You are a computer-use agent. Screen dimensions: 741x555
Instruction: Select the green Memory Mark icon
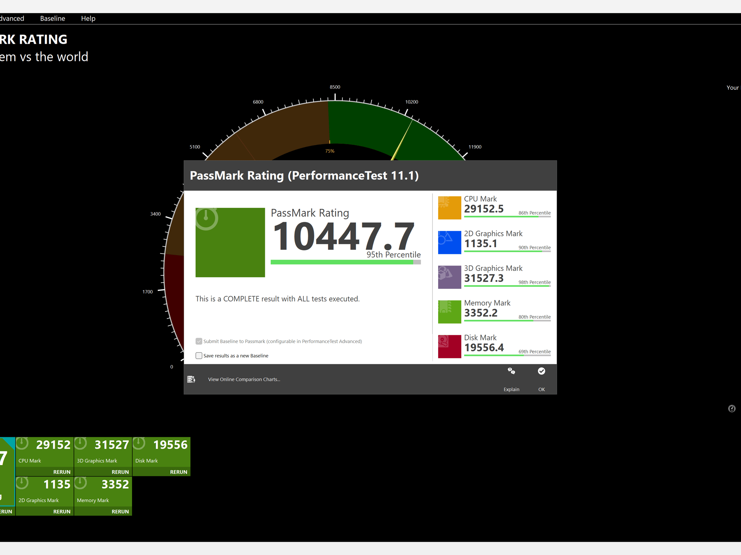449,312
